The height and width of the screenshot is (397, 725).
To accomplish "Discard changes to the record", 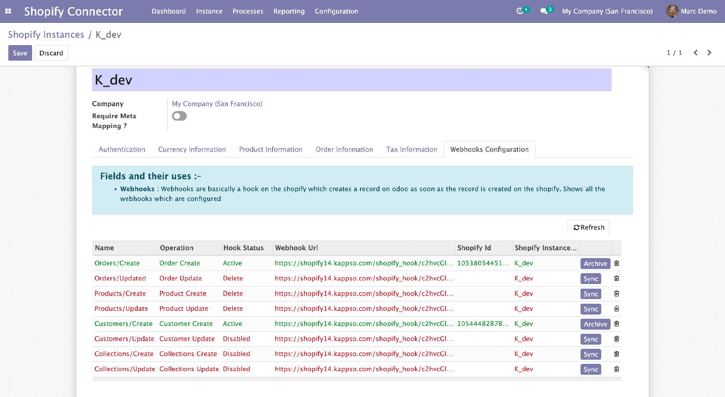I will point(51,53).
